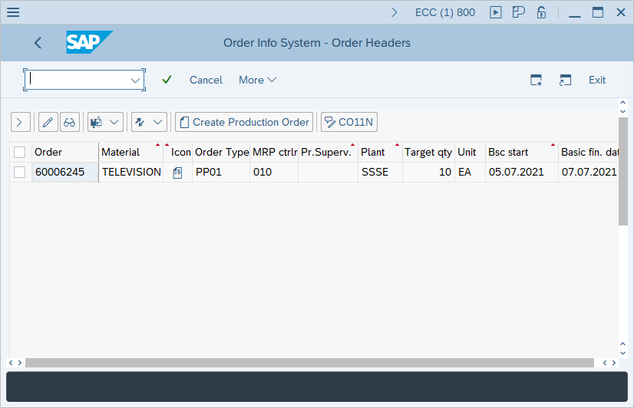Viewport: 634px width, 408px height.
Task: Click the SAP logo
Action: pos(89,42)
